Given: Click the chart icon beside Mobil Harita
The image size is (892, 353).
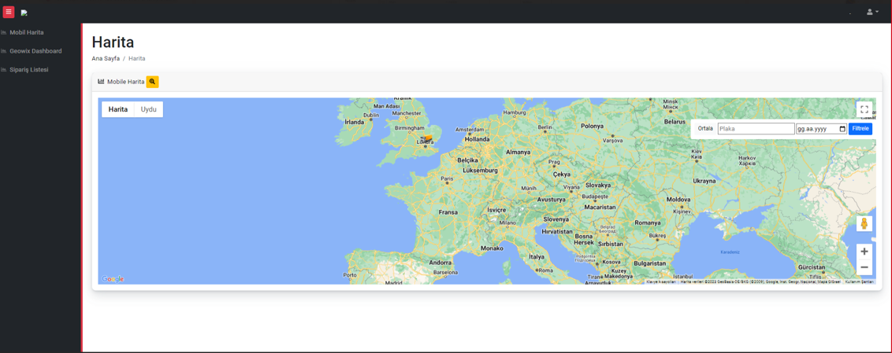Looking at the screenshot, I should point(4,32).
